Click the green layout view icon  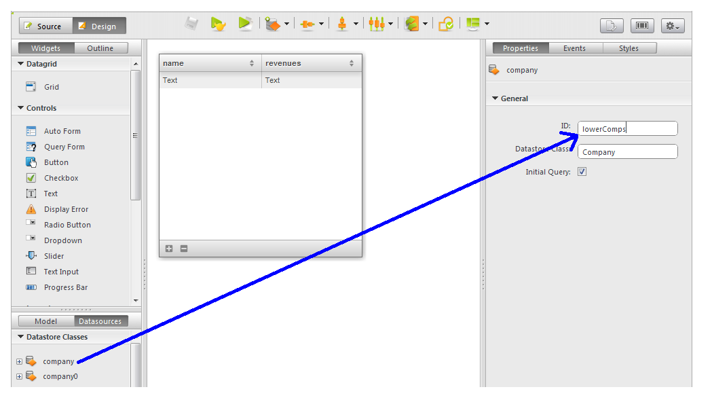[473, 24]
